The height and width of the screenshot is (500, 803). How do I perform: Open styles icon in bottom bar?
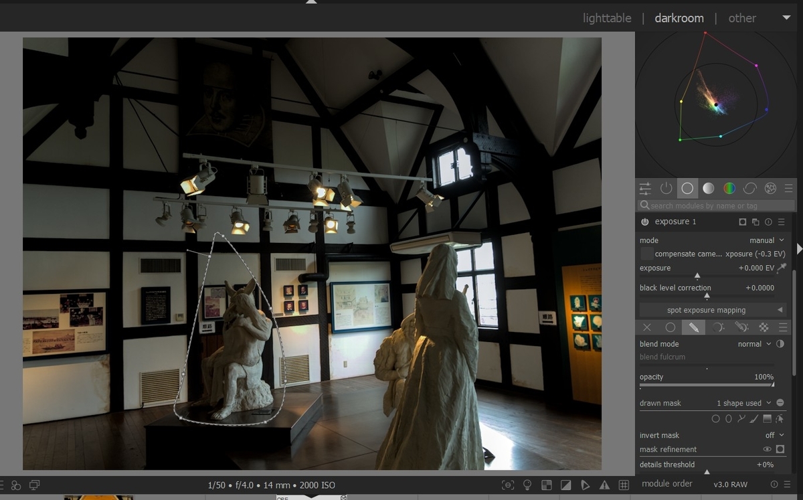click(15, 485)
